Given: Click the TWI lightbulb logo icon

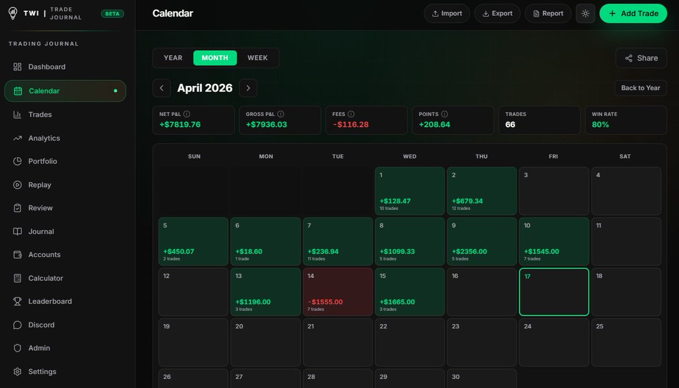Looking at the screenshot, I should (x=13, y=14).
